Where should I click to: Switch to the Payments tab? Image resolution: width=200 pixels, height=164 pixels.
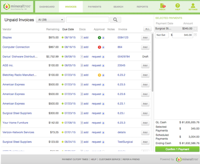click(x=94, y=7)
